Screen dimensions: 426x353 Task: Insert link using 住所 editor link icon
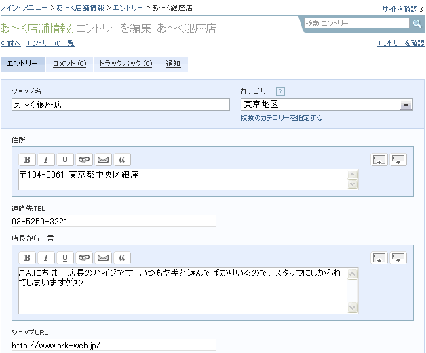coord(84,160)
